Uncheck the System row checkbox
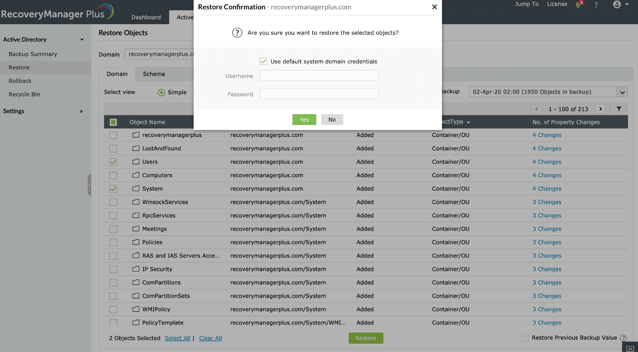The image size is (638, 352). [x=113, y=189]
